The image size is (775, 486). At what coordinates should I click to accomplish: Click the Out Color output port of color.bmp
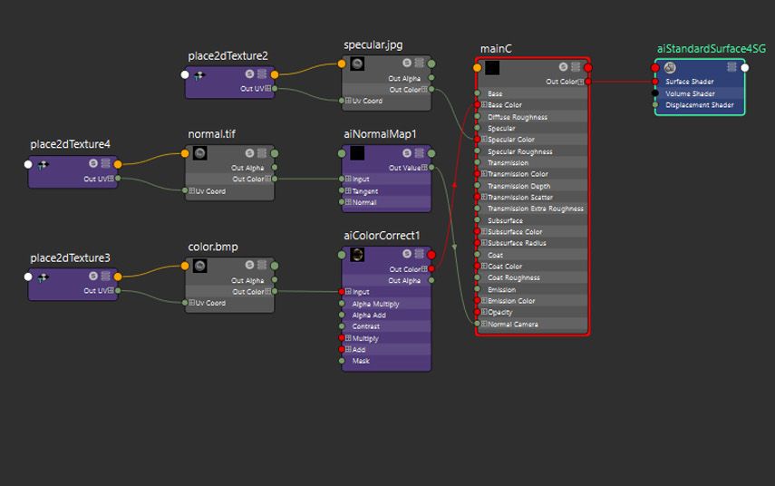pyautogui.click(x=276, y=291)
